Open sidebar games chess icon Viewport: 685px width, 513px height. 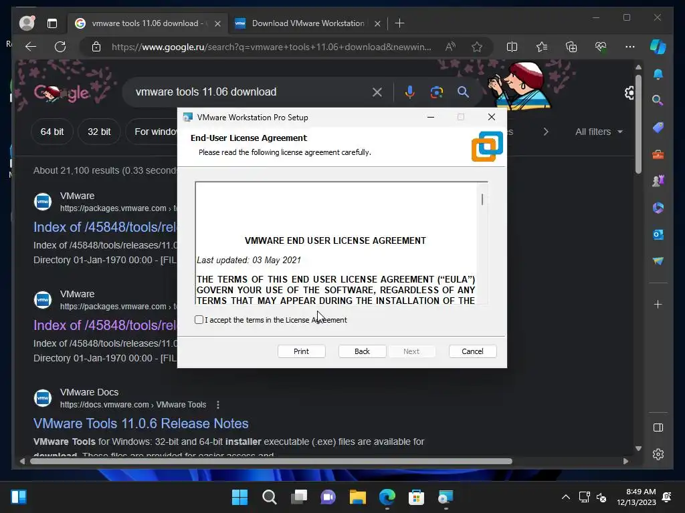pyautogui.click(x=658, y=180)
